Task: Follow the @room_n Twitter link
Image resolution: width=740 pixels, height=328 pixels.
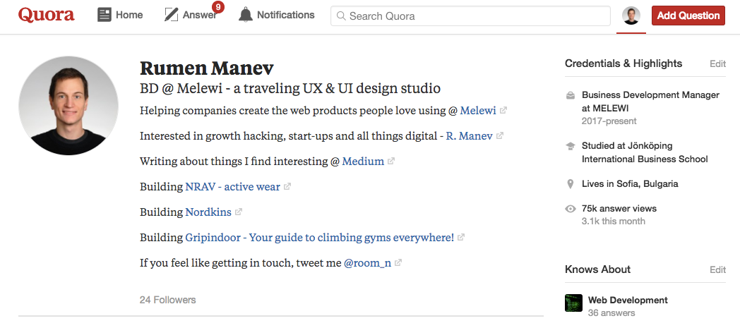Action: tap(367, 263)
